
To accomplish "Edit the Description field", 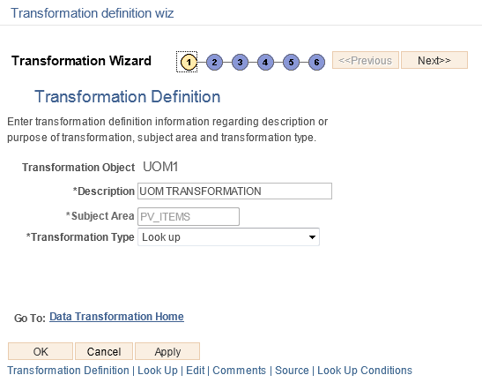I will click(234, 191).
